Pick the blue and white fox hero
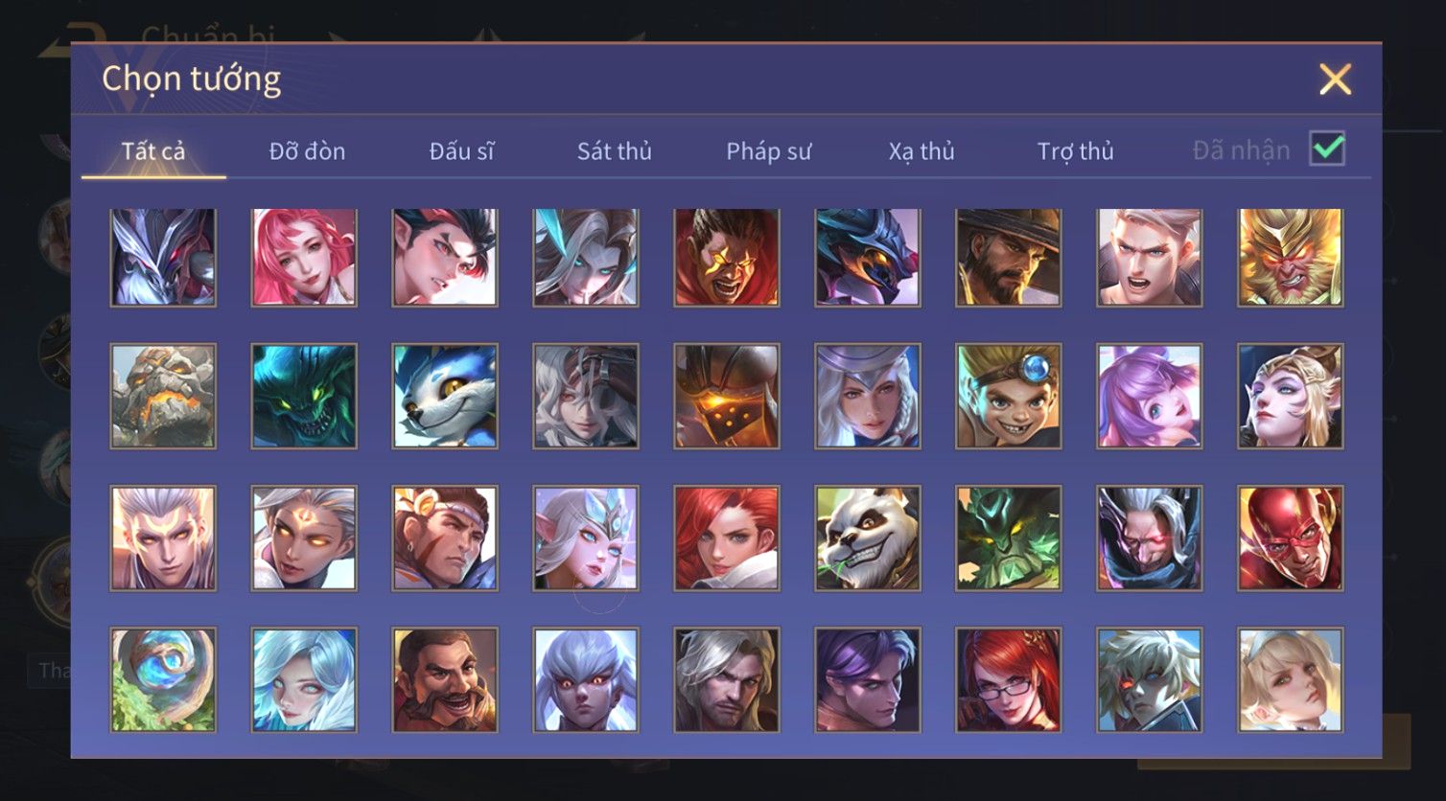 pyautogui.click(x=445, y=397)
